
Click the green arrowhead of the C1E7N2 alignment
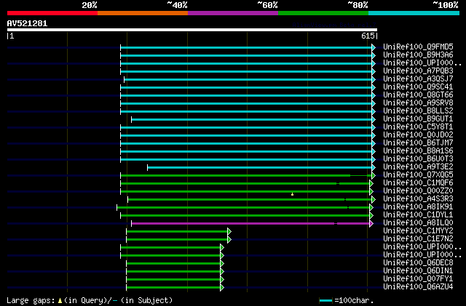pos(229,240)
